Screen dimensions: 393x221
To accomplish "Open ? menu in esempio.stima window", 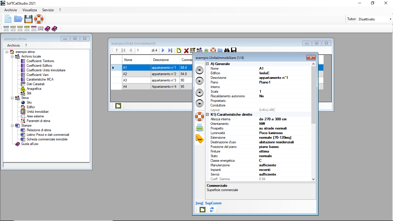I will (x=26, y=45).
